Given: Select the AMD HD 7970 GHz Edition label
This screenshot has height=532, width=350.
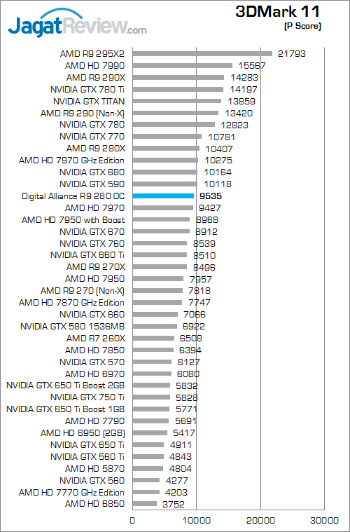Looking at the screenshot, I should [71, 161].
